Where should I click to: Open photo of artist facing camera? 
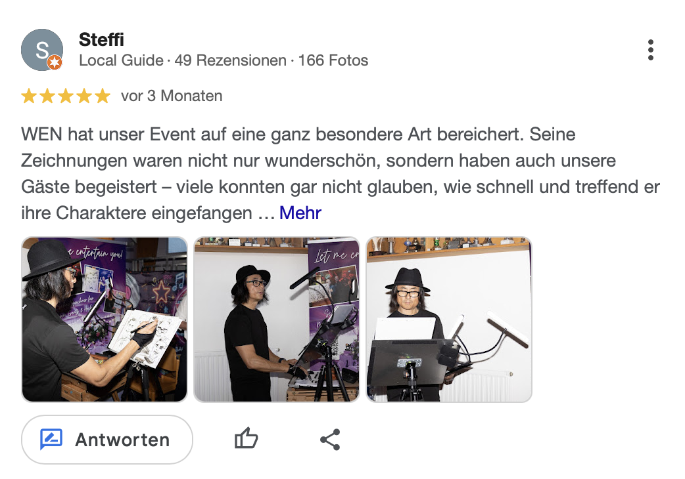[x=448, y=320]
